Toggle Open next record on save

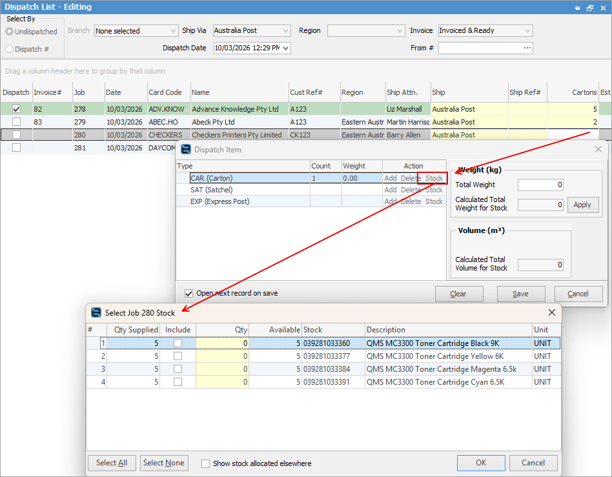(x=189, y=293)
